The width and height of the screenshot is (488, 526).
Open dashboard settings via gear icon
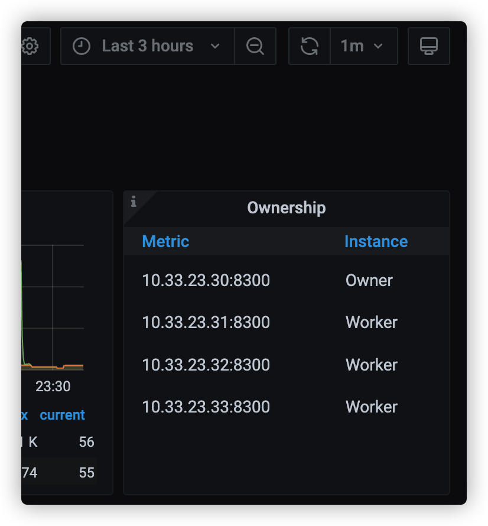(30, 46)
